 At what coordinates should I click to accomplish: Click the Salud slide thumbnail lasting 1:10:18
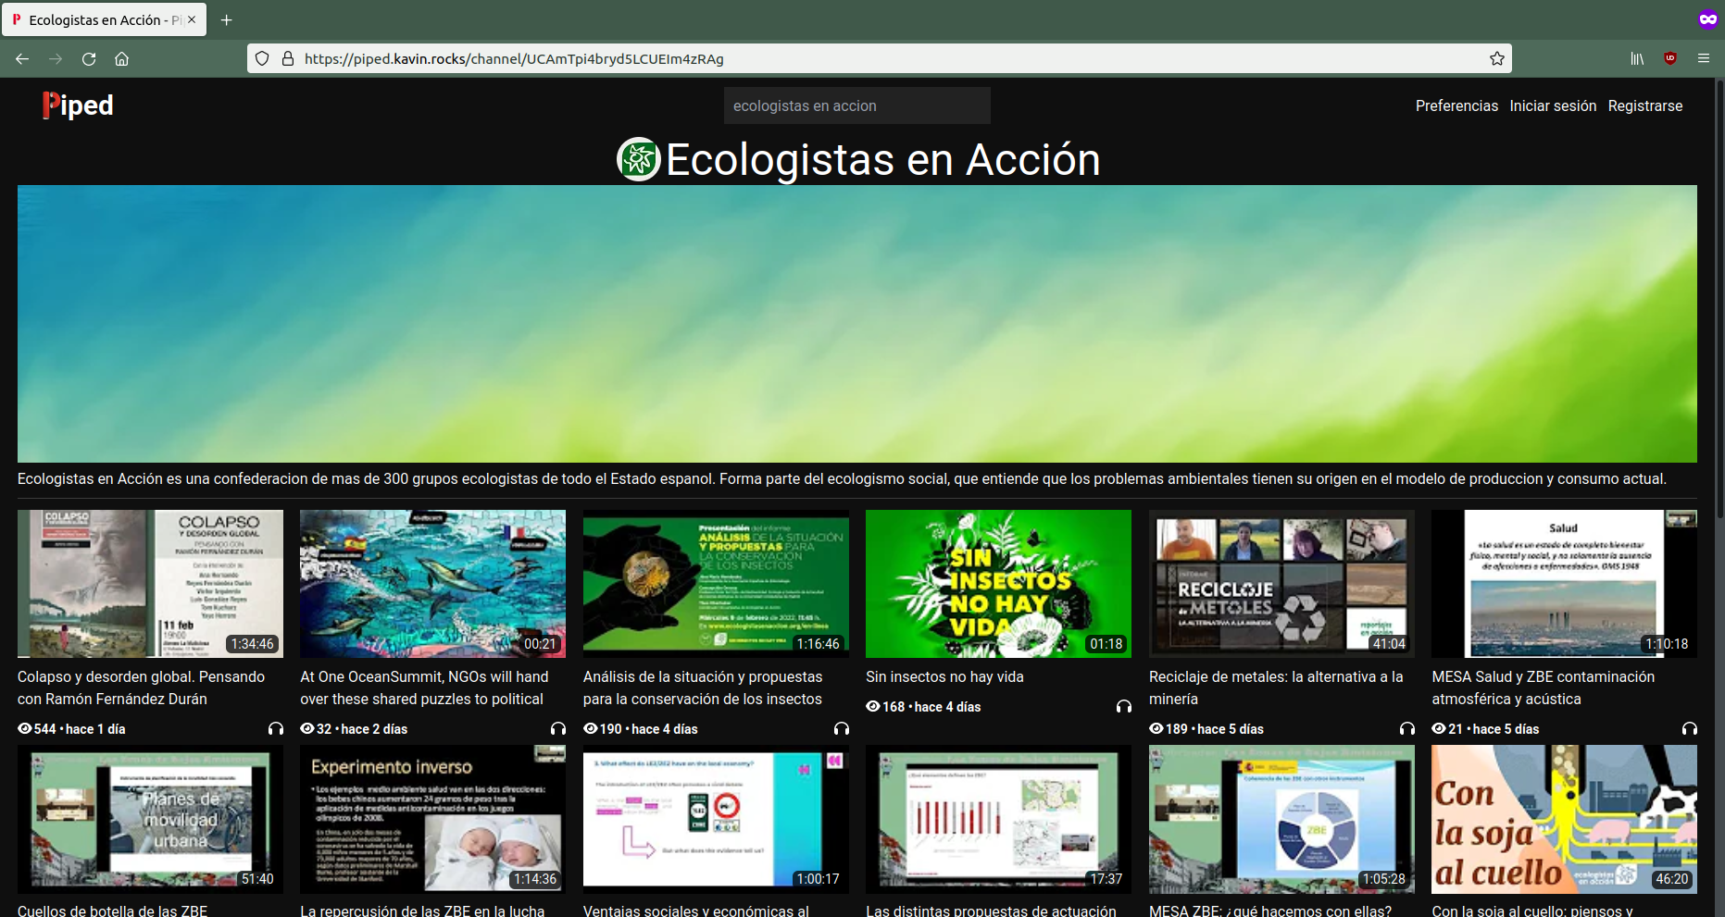(x=1564, y=584)
